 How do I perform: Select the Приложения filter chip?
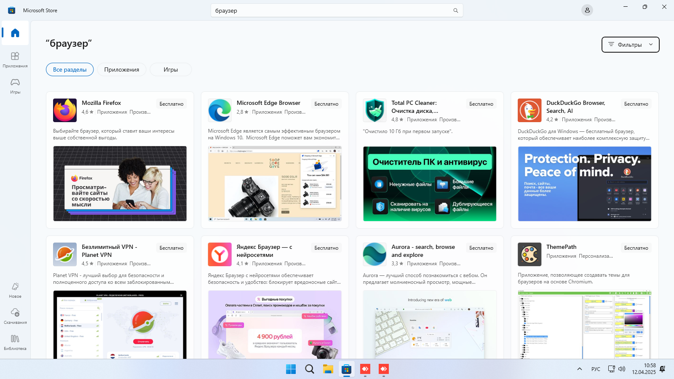tap(121, 69)
